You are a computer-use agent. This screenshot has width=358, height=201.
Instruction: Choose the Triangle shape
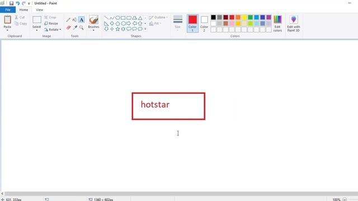point(140,18)
